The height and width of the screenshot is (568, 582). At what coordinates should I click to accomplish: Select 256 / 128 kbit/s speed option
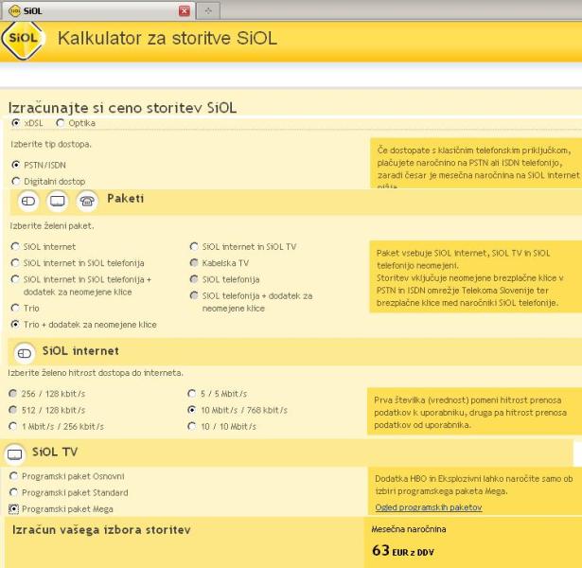click(13, 394)
